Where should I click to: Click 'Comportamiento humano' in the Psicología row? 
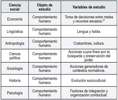pyautogui.click(x=45, y=93)
